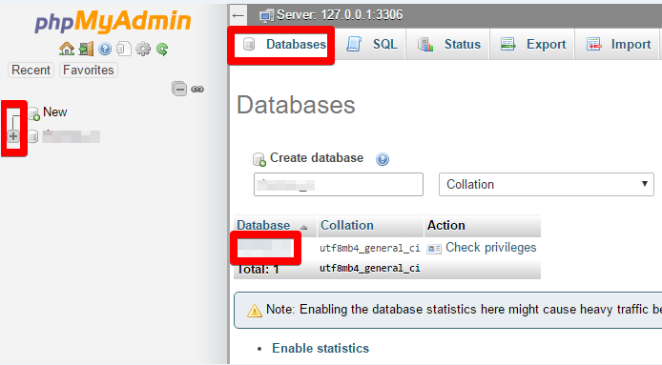The width and height of the screenshot is (662, 365).
Task: Open the documentation copy pages icon
Action: (x=124, y=49)
